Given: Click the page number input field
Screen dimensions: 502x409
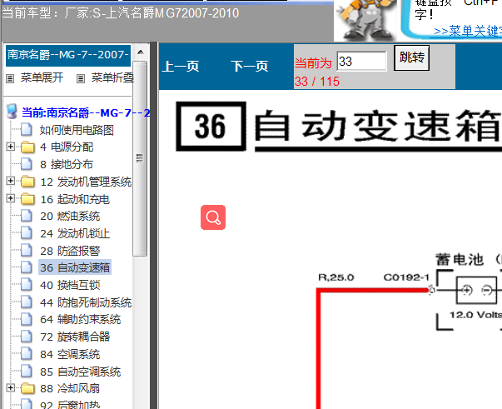Looking at the screenshot, I should coord(362,61).
